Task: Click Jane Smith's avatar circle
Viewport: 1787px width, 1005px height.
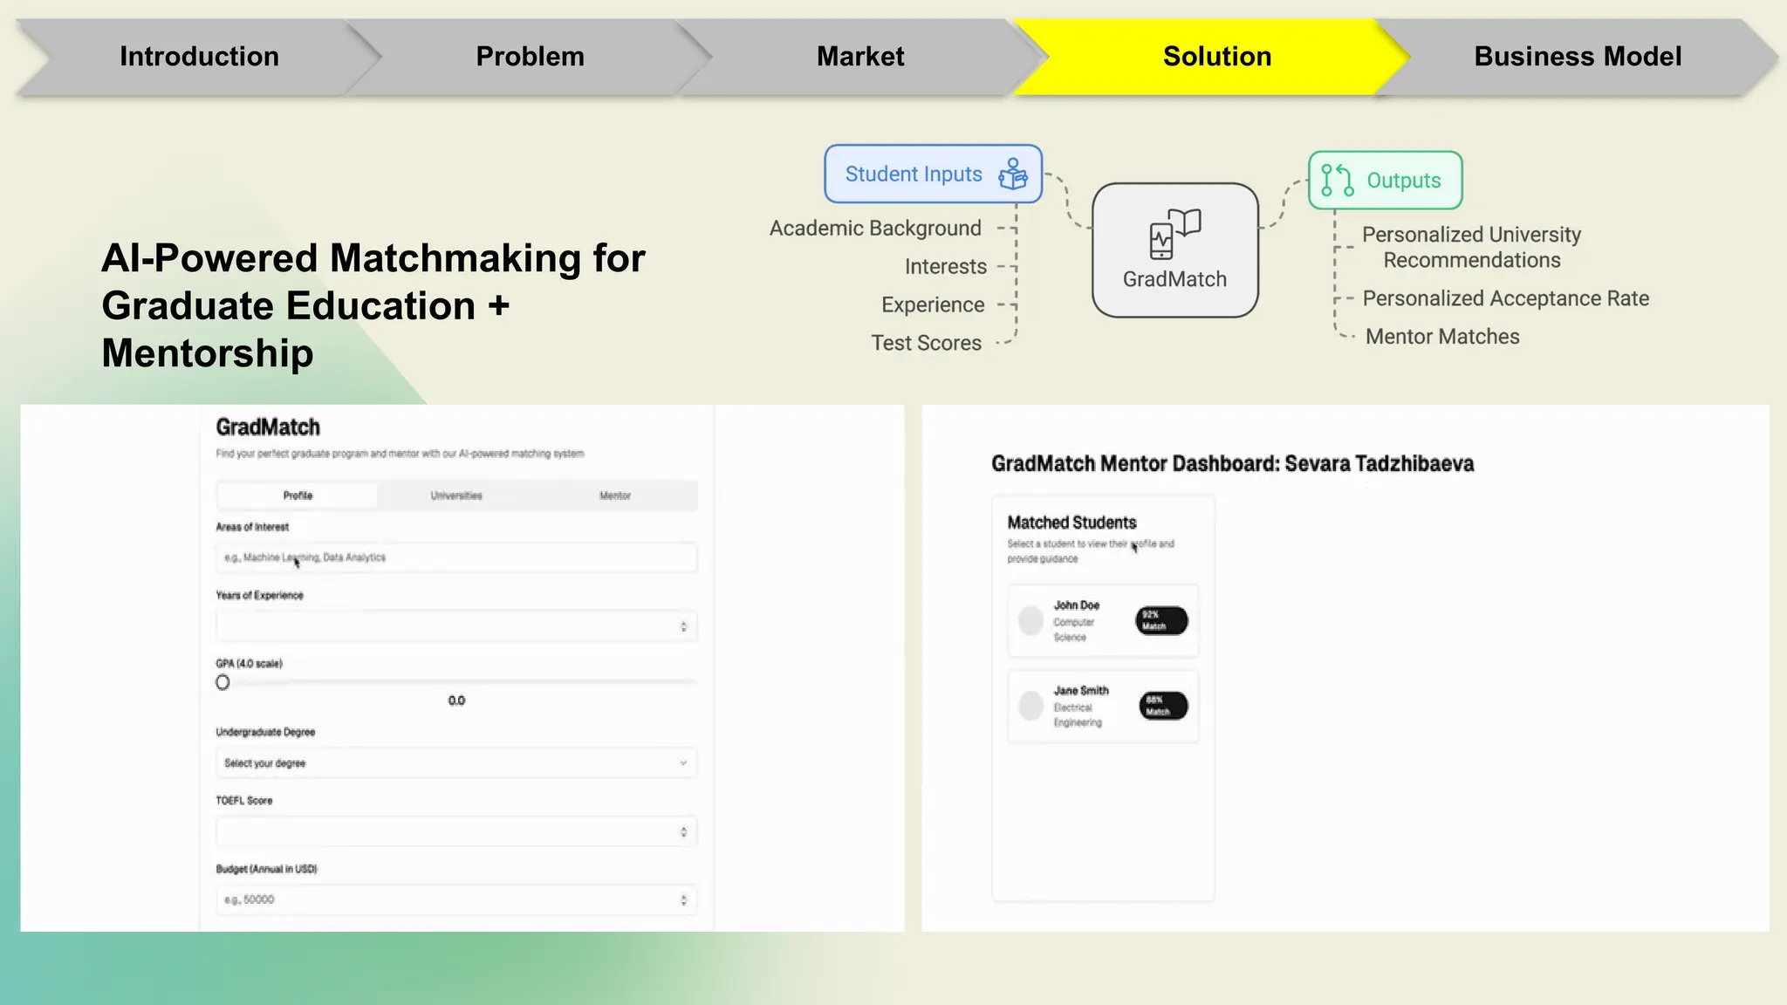Action: 1031,706
